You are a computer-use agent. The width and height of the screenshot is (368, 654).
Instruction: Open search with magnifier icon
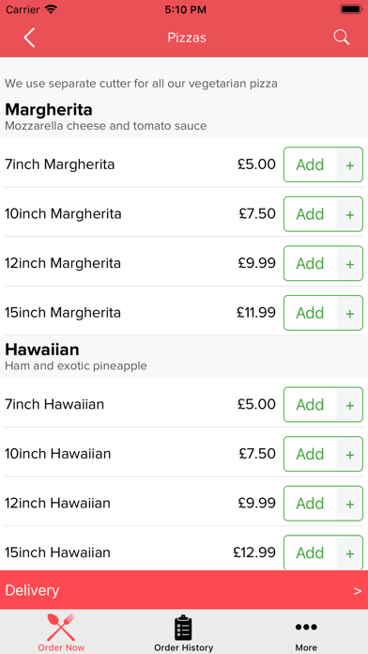click(342, 38)
